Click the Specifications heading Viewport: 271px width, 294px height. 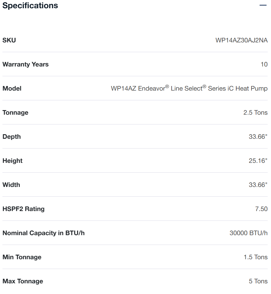point(30,5)
